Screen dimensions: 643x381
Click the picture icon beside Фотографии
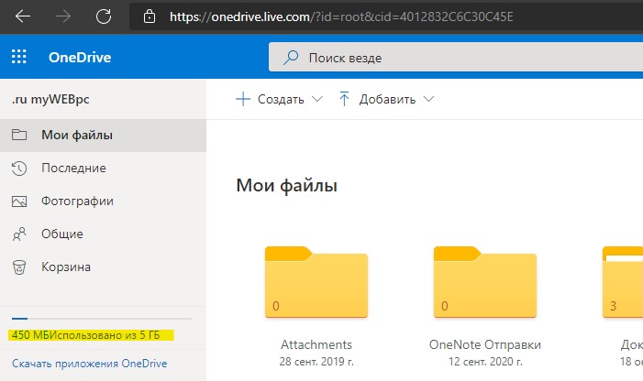point(19,201)
